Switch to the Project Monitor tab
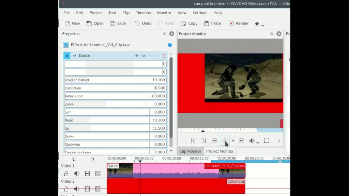Viewport: 349px width, 196px height. [220, 151]
